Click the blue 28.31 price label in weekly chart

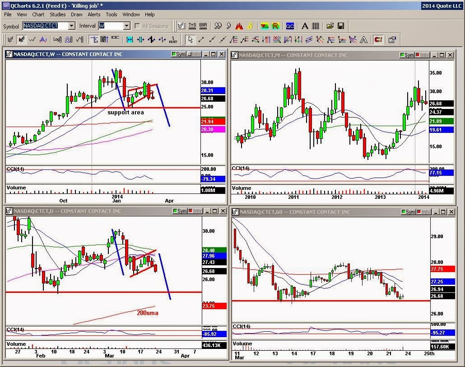click(213, 90)
